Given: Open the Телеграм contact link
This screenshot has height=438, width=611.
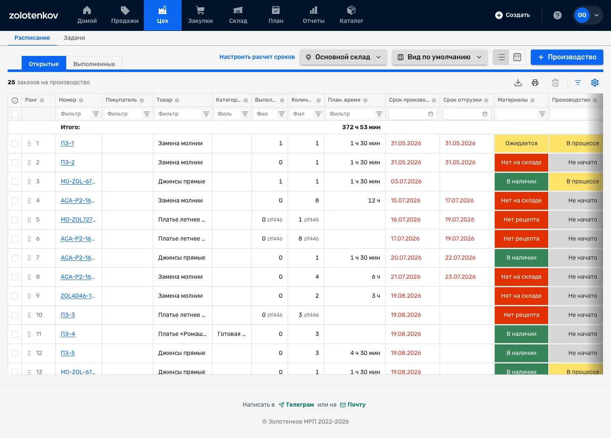Looking at the screenshot, I should [x=296, y=405].
